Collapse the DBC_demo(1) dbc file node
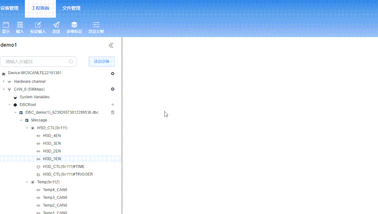This screenshot has height=214, width=378. tap(15, 112)
